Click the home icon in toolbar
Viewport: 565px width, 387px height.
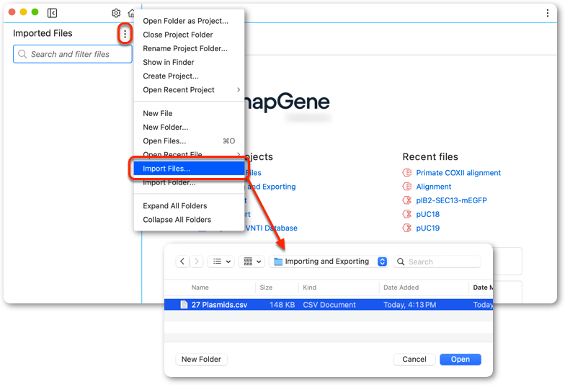(131, 13)
